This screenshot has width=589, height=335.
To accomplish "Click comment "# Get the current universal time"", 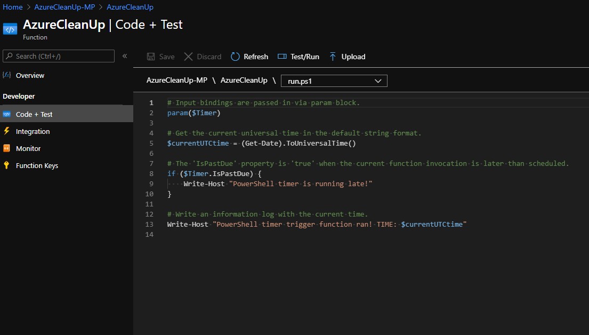I will (294, 133).
